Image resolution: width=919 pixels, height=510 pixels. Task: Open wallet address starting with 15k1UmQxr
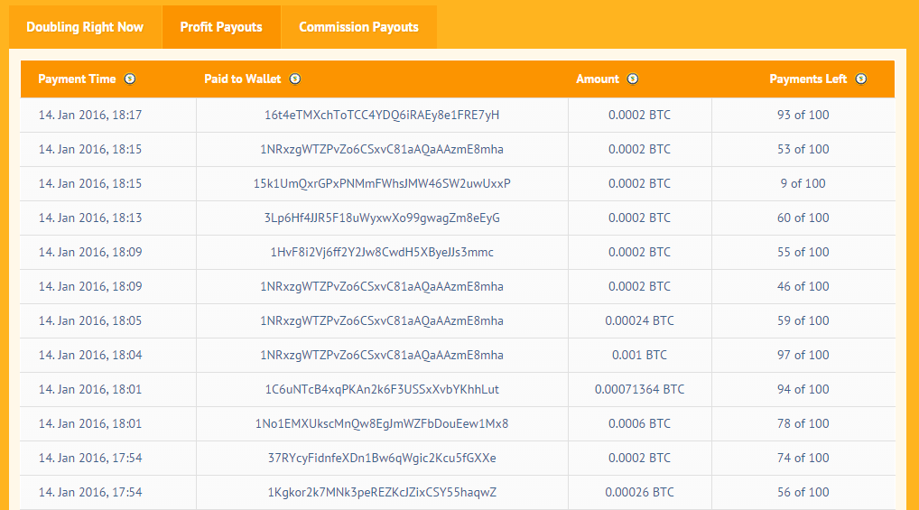pyautogui.click(x=382, y=184)
